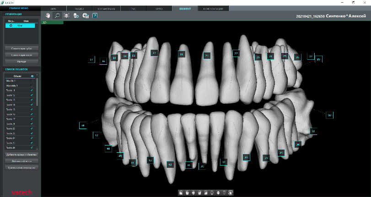
Task: Select tooth number label 42
Action: click(x=170, y=164)
